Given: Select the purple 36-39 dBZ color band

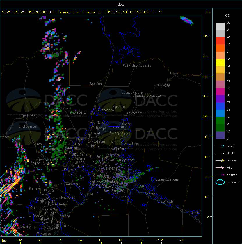Looking at the screenshot, I should point(220,99).
